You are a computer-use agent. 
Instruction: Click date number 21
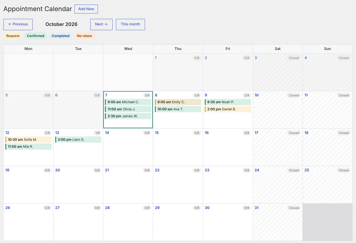point(107,170)
